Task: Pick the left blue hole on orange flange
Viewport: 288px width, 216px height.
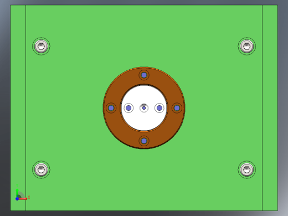Action: (111, 108)
